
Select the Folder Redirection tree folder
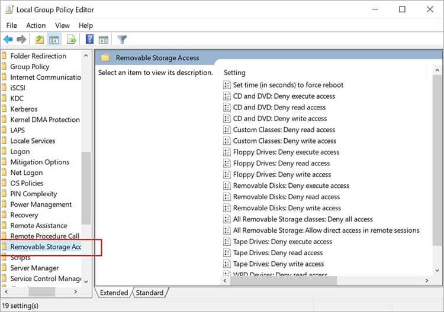(38, 56)
